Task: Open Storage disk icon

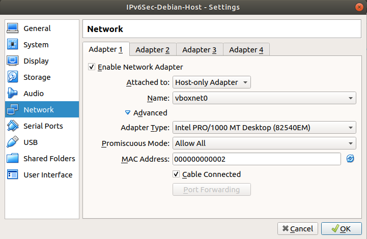Action: [13, 77]
